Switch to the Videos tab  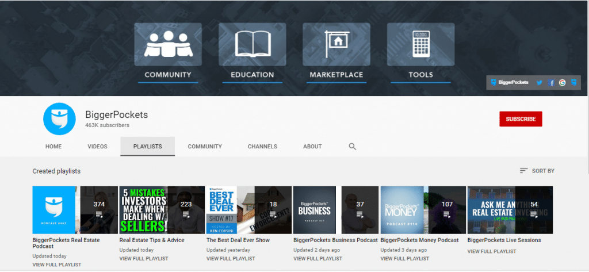97,147
